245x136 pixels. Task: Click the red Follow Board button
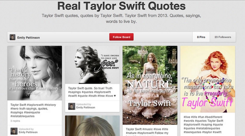click(121, 37)
